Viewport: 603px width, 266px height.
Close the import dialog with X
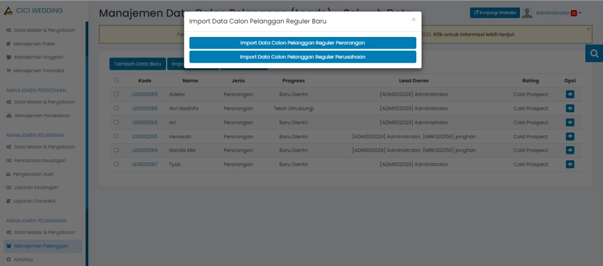(413, 19)
